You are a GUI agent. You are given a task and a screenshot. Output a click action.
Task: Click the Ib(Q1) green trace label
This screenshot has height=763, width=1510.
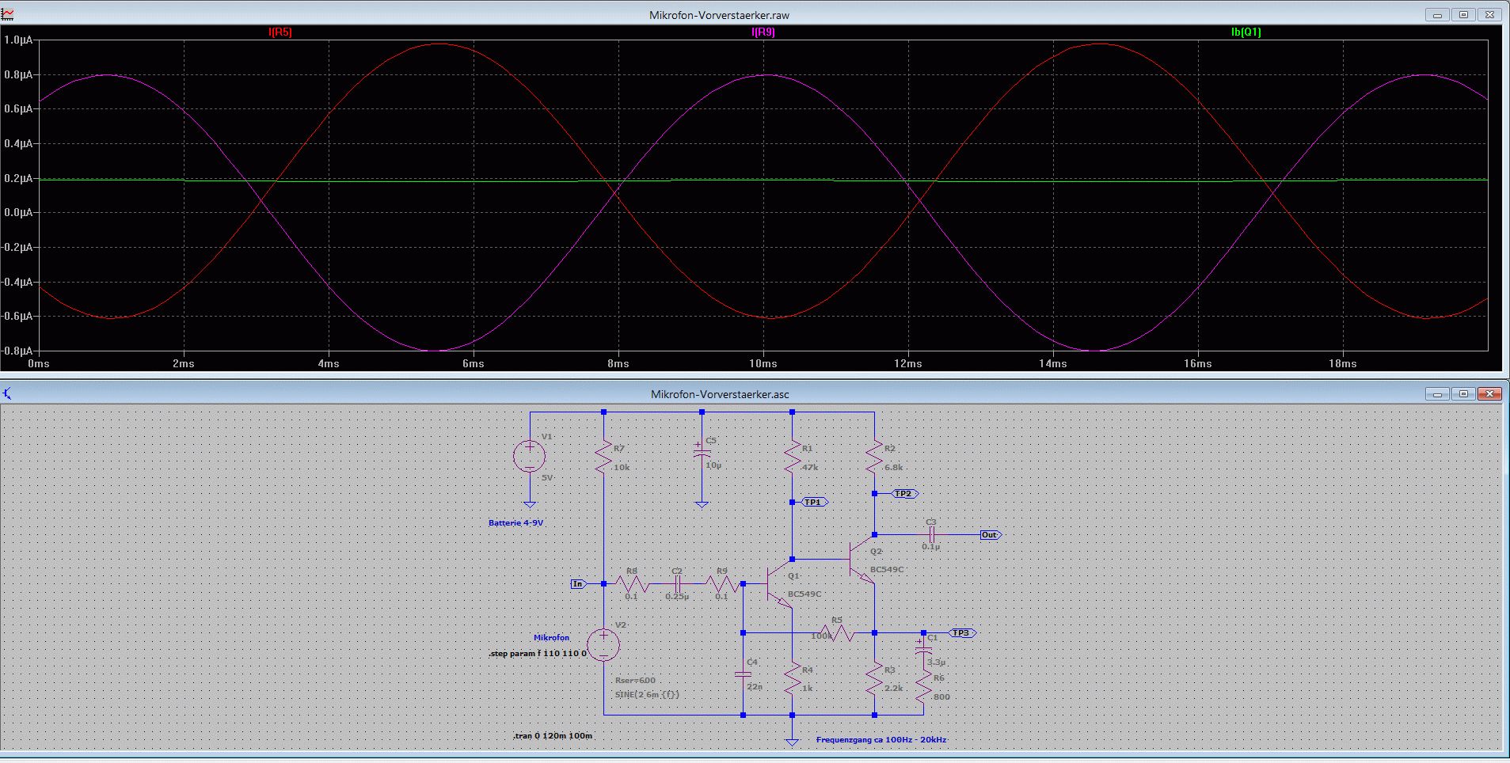coord(1246,32)
